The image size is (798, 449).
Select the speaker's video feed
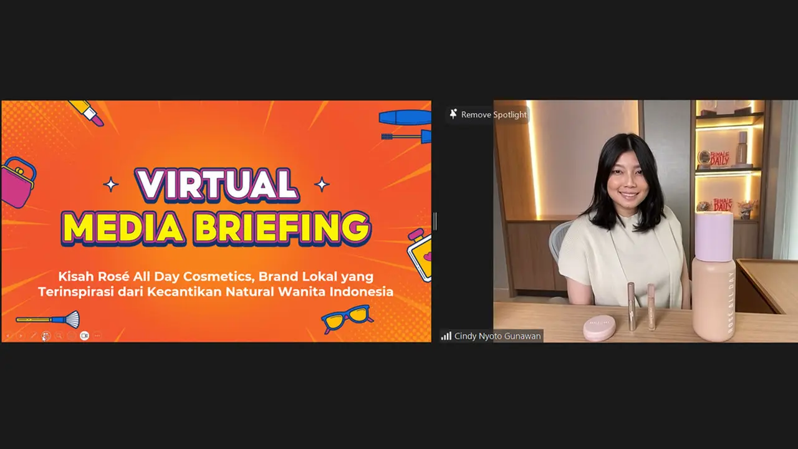coord(645,221)
